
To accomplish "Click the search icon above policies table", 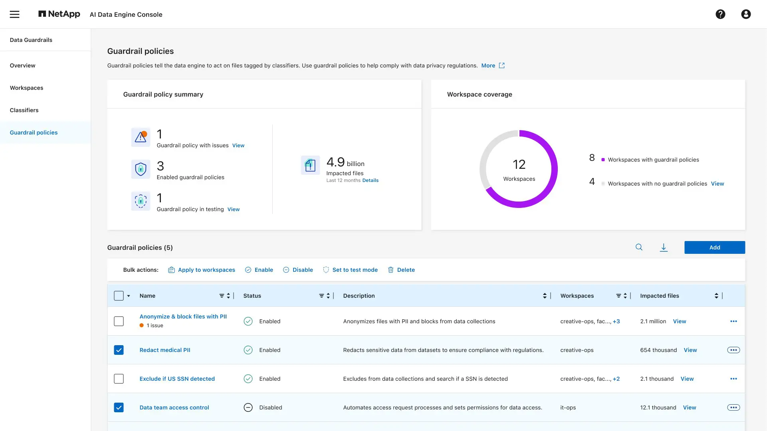I will pos(639,247).
